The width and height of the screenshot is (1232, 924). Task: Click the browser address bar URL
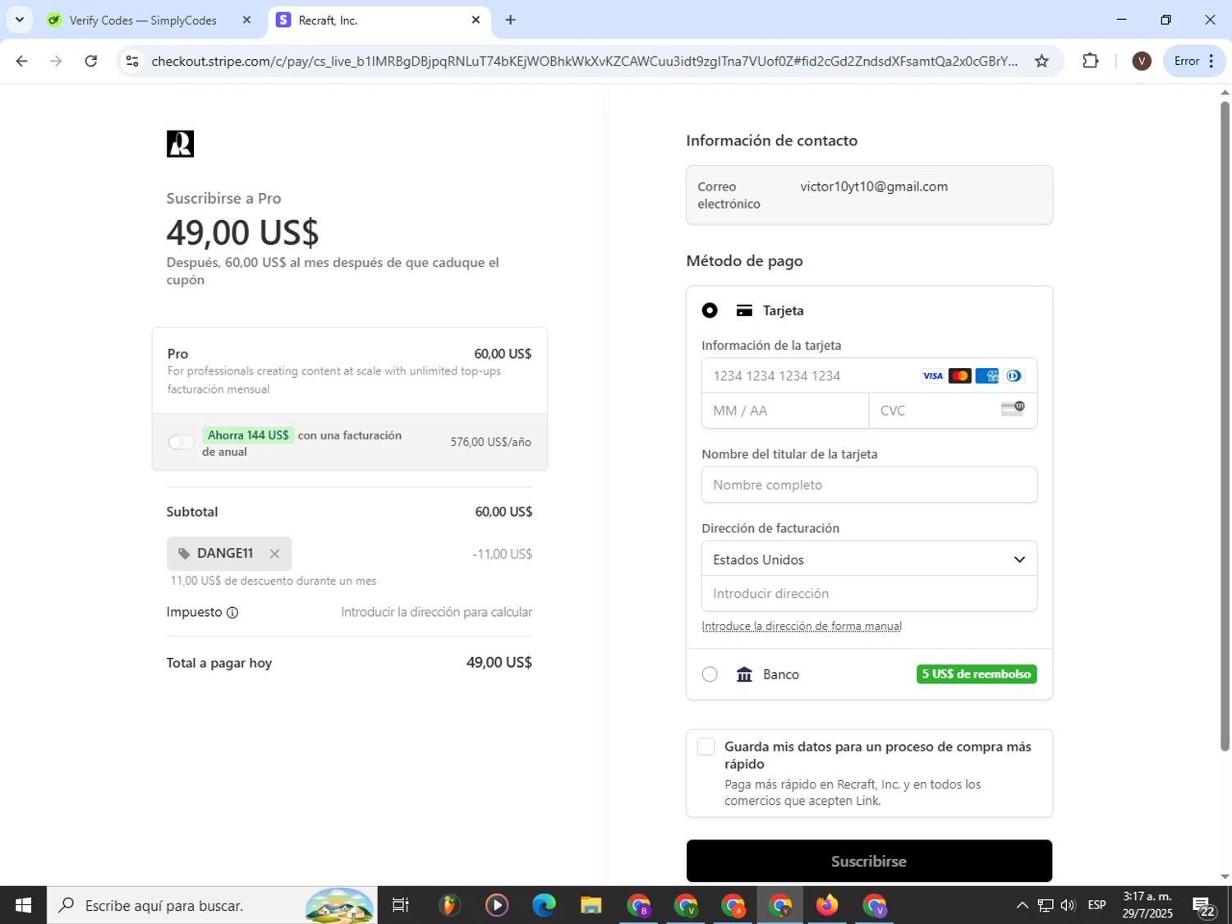584,61
